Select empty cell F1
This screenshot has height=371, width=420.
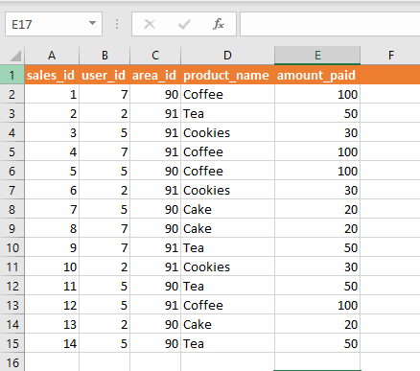390,75
